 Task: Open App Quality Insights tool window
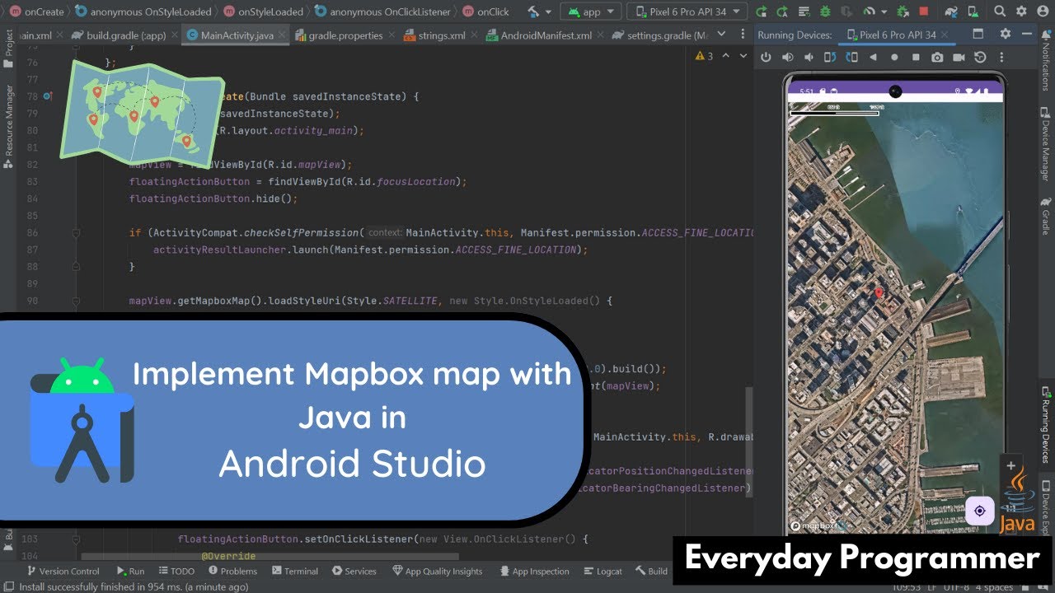(x=438, y=571)
